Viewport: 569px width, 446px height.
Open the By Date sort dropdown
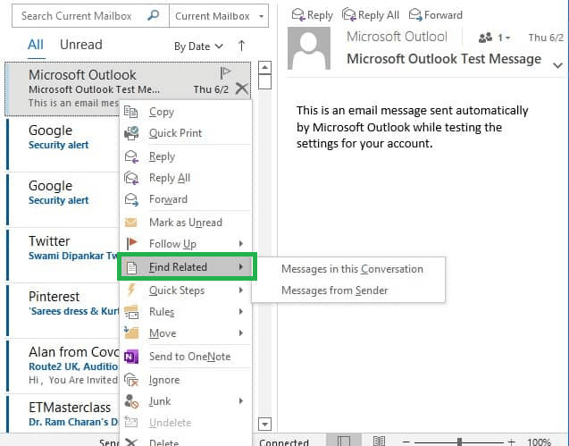coord(198,46)
